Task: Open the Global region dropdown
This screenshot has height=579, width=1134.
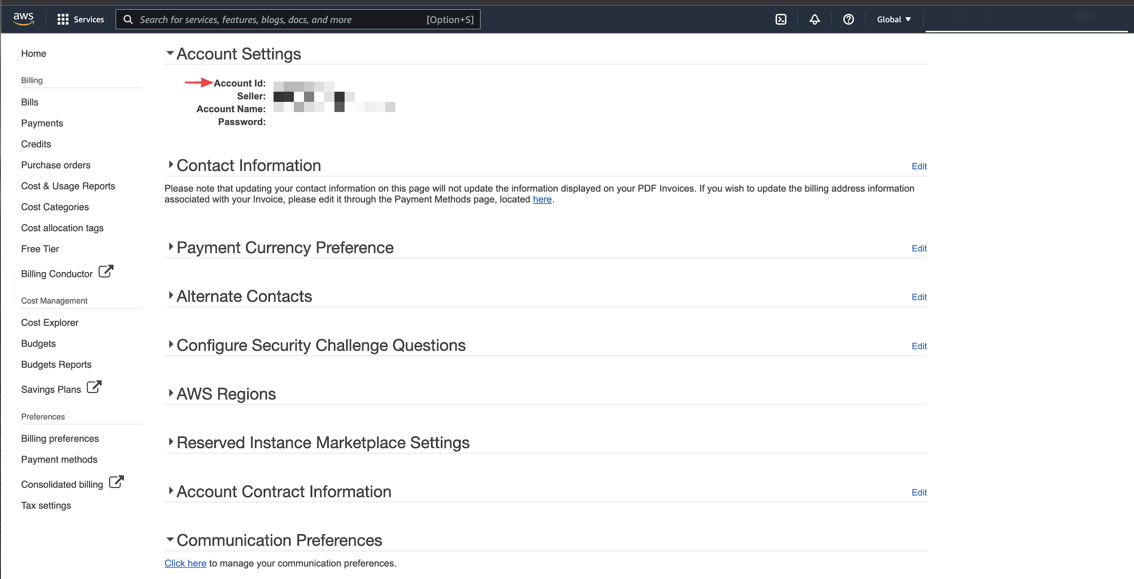Action: 894,19
